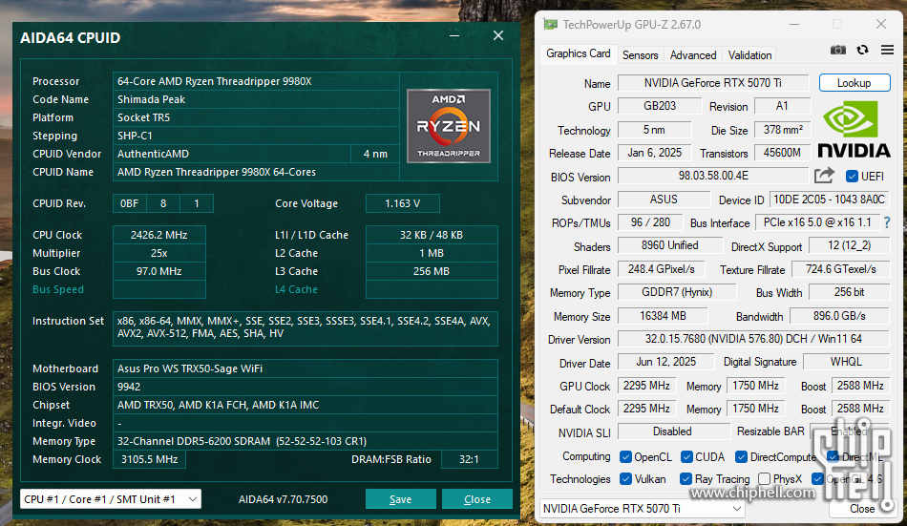This screenshot has width=907, height=526.
Task: Click the Memory Size 16384 MB field
Action: point(663,315)
